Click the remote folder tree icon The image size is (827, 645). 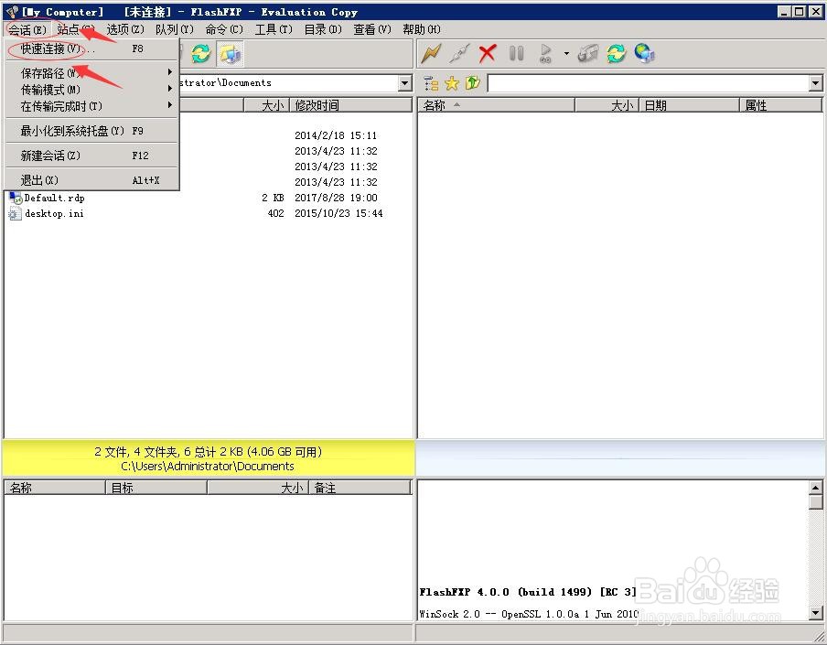pos(431,83)
